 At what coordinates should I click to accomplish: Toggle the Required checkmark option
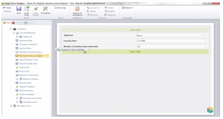pos(110,15)
